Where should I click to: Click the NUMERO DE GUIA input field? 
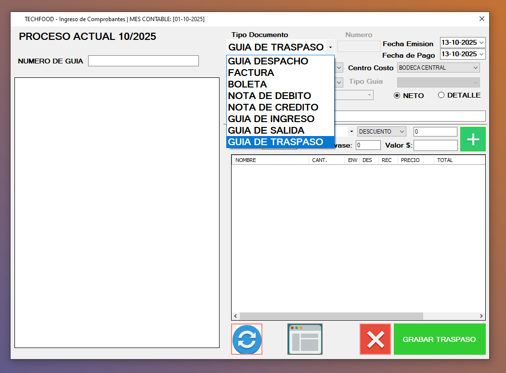[x=143, y=61]
